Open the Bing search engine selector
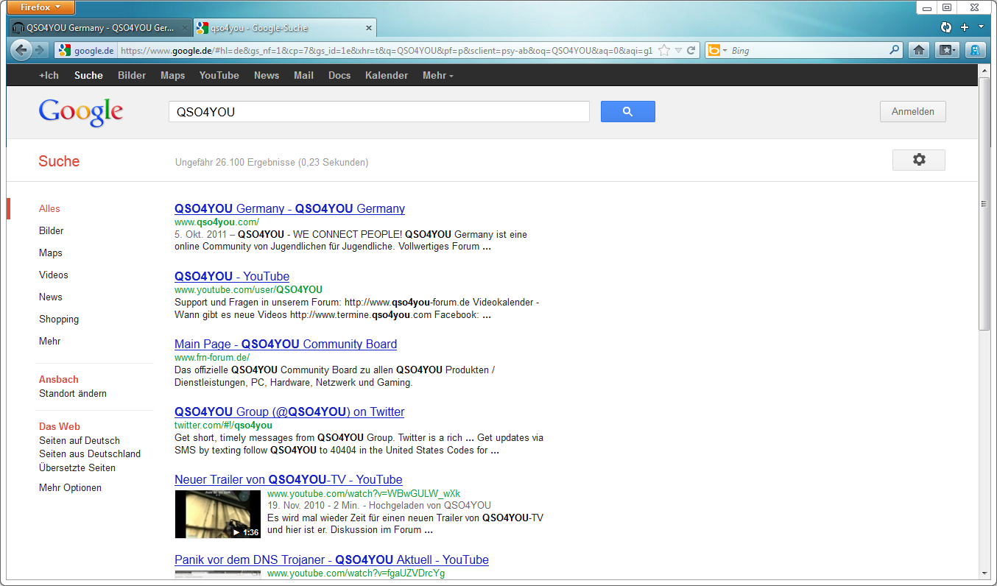Viewport: 997px width, 586px height. (x=716, y=51)
